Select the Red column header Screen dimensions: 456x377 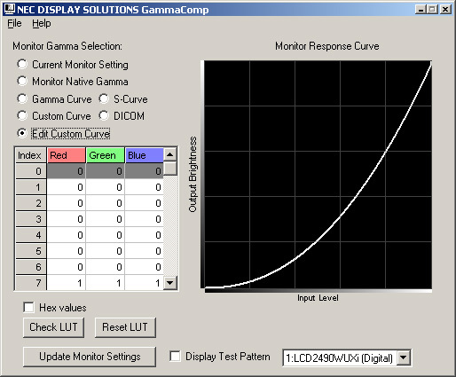(67, 155)
